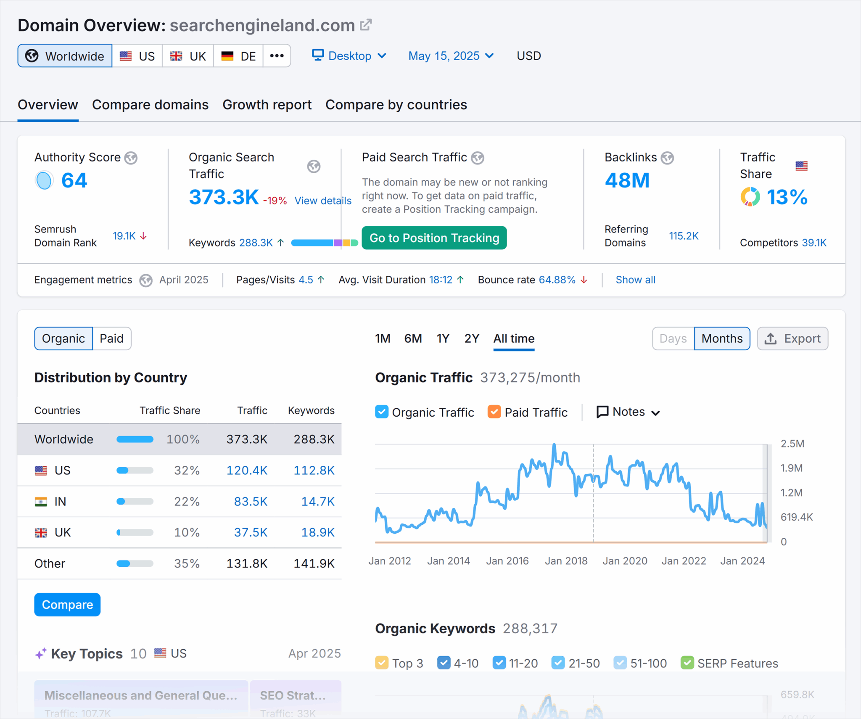Toggle the 11-20 keywords checkbox
Image resolution: width=861 pixels, height=719 pixels.
(x=499, y=663)
